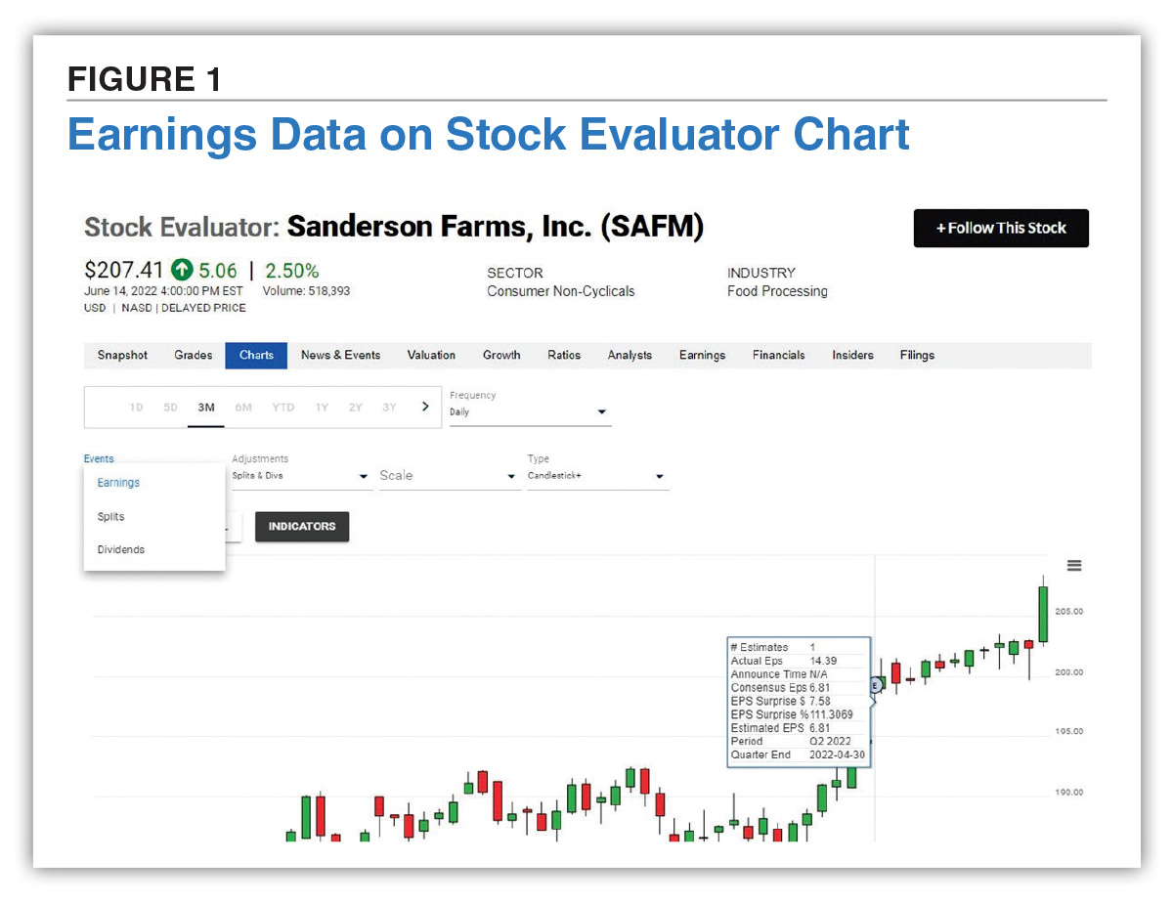Open the Financials tab
1173x905 pixels.
[x=778, y=355]
